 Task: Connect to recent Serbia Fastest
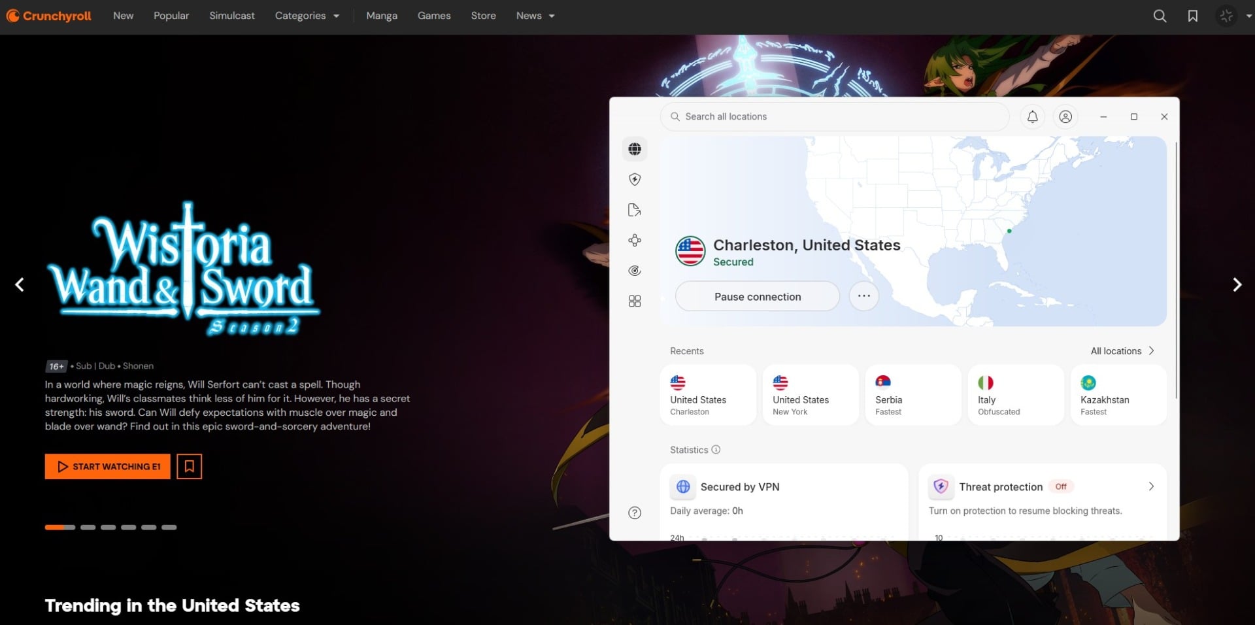(914, 396)
